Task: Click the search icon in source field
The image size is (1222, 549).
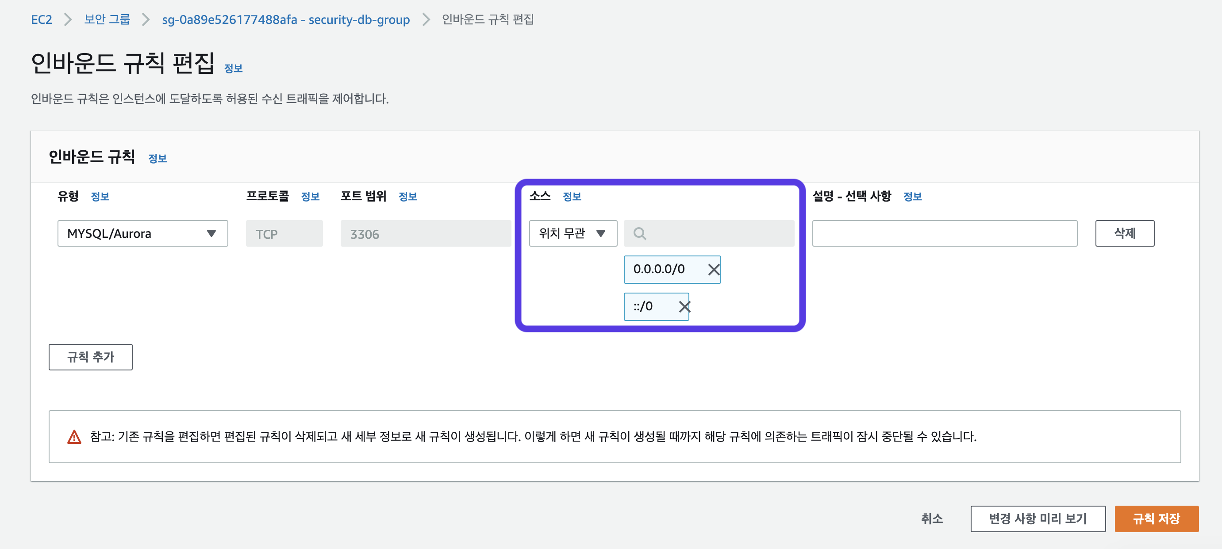Action: click(x=639, y=233)
